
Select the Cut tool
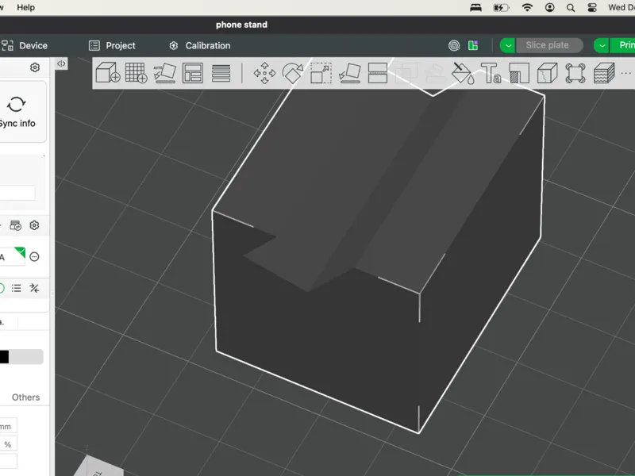tap(378, 73)
